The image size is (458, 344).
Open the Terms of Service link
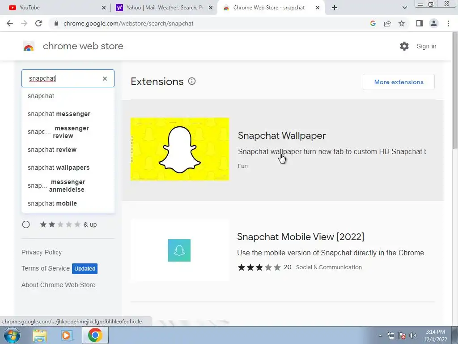pyautogui.click(x=46, y=268)
